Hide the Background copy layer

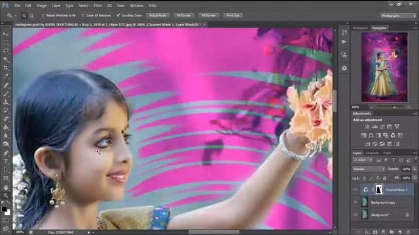(355, 202)
